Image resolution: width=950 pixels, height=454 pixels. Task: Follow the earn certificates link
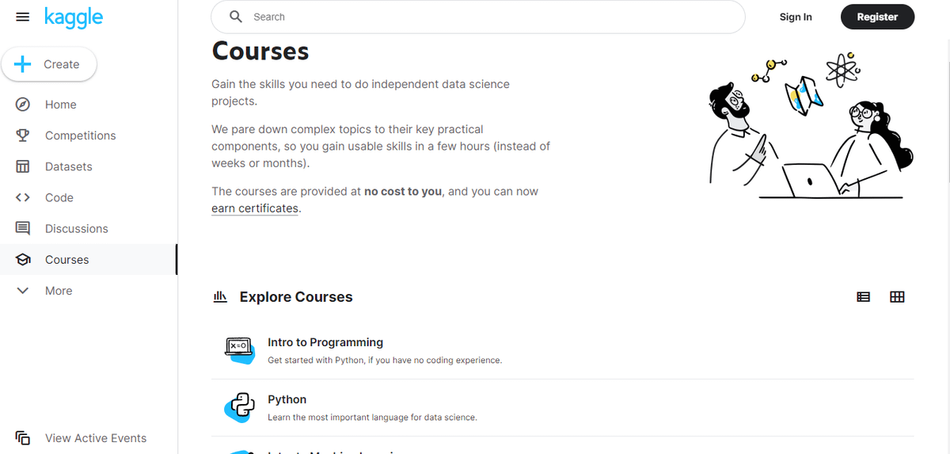(255, 208)
